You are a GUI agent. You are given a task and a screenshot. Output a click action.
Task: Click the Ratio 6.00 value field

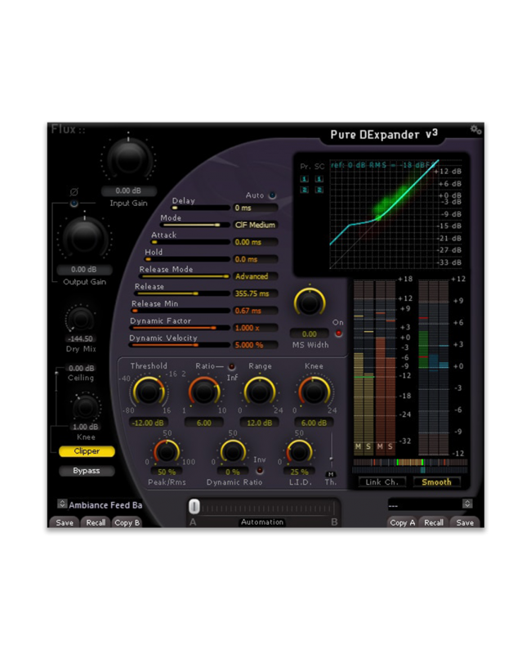pyautogui.click(x=204, y=423)
